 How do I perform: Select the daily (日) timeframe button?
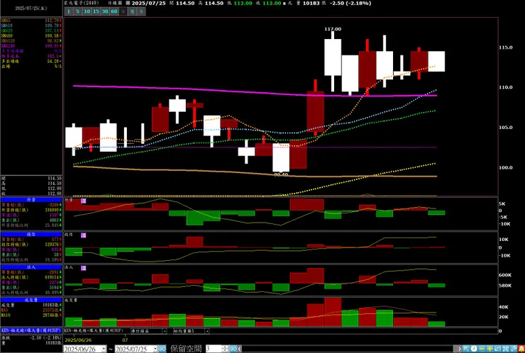(x=123, y=11)
